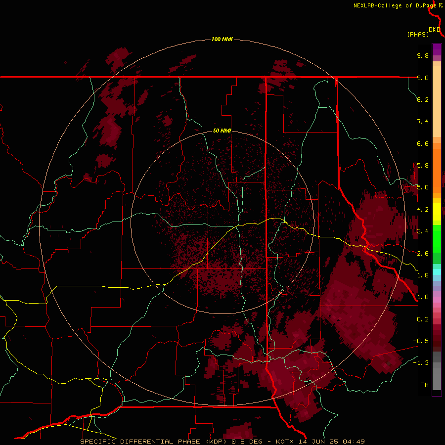The image size is (445, 445).
Task: Click the 50 NMI range ring label
Action: (x=222, y=131)
